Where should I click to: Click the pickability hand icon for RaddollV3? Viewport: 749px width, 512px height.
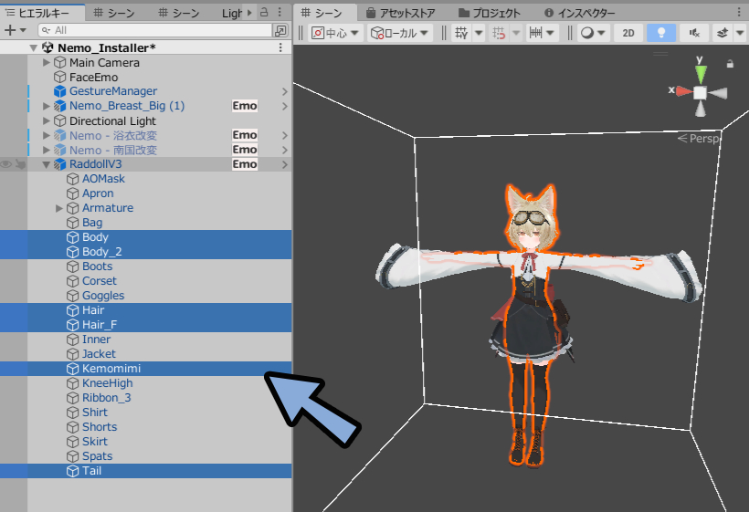click(20, 164)
